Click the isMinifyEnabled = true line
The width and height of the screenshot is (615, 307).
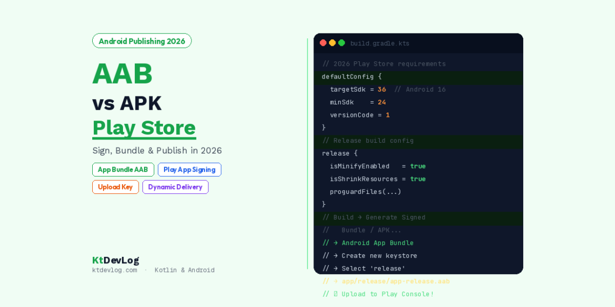point(378,166)
